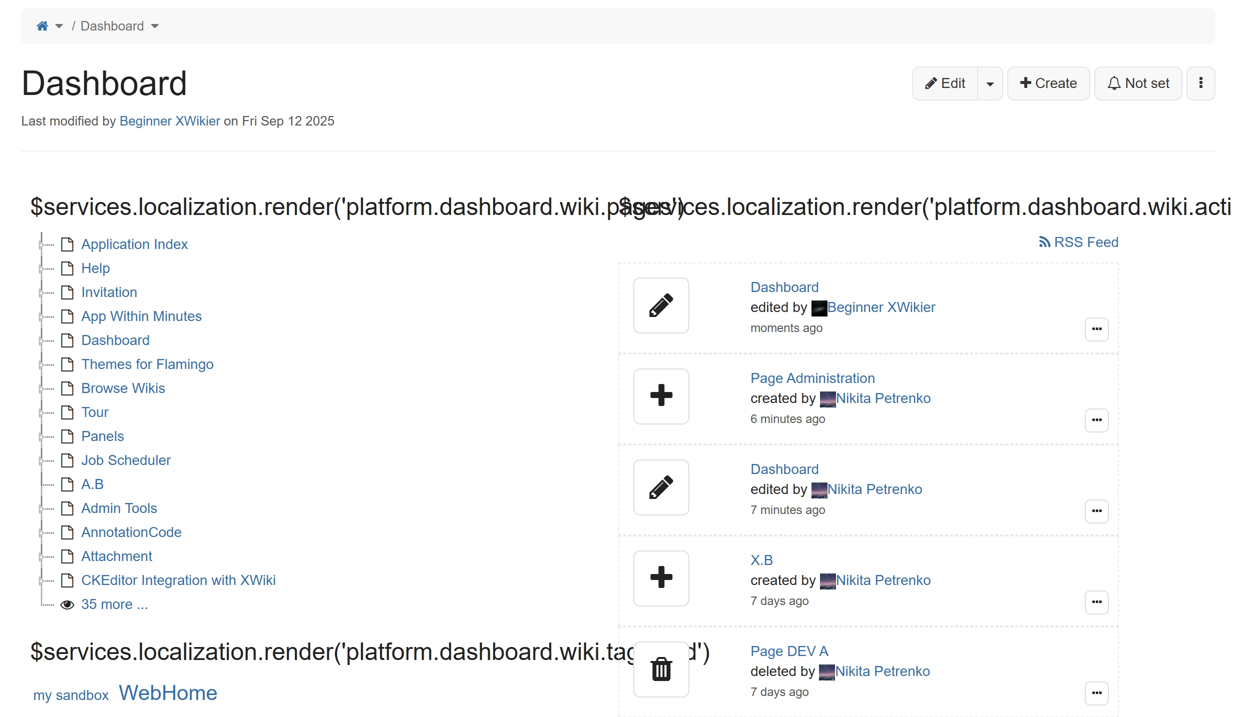Click the Not set notification bell button
The image size is (1234, 717).
1138,83
